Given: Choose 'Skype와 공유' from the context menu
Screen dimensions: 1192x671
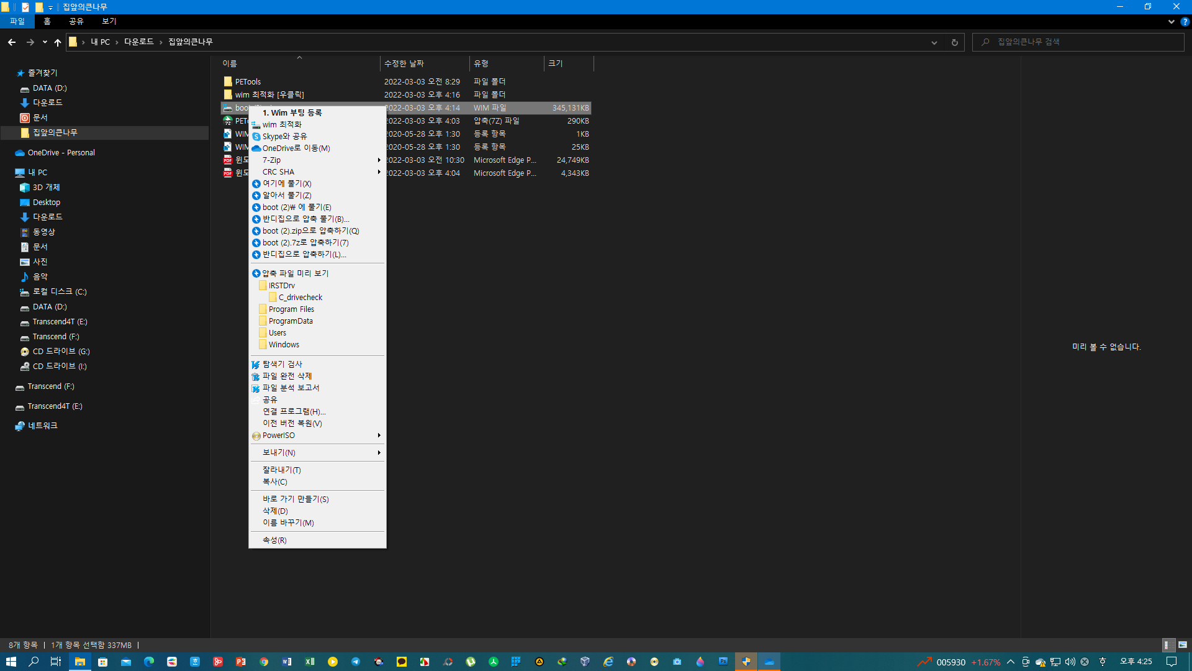Looking at the screenshot, I should coord(317,136).
